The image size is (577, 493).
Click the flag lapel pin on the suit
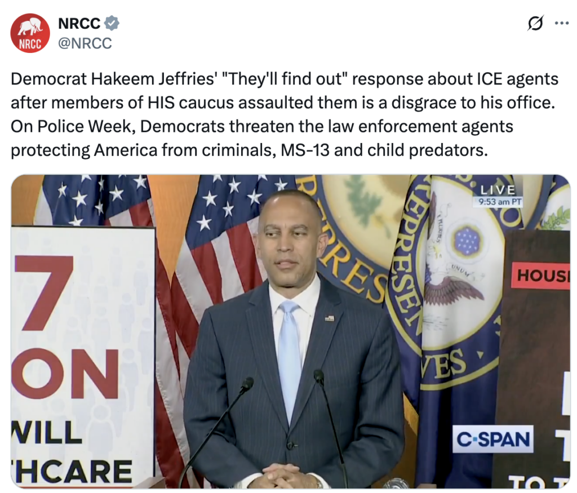(x=330, y=318)
